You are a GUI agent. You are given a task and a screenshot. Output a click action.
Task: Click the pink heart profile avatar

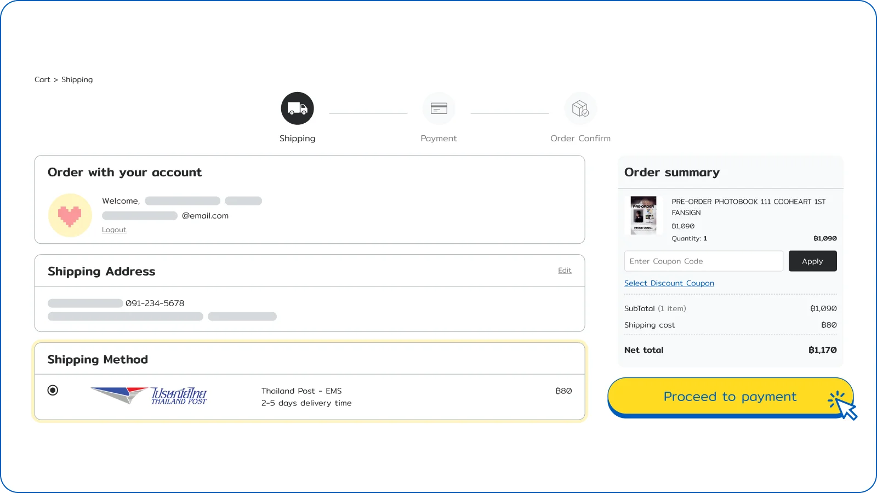coord(70,215)
